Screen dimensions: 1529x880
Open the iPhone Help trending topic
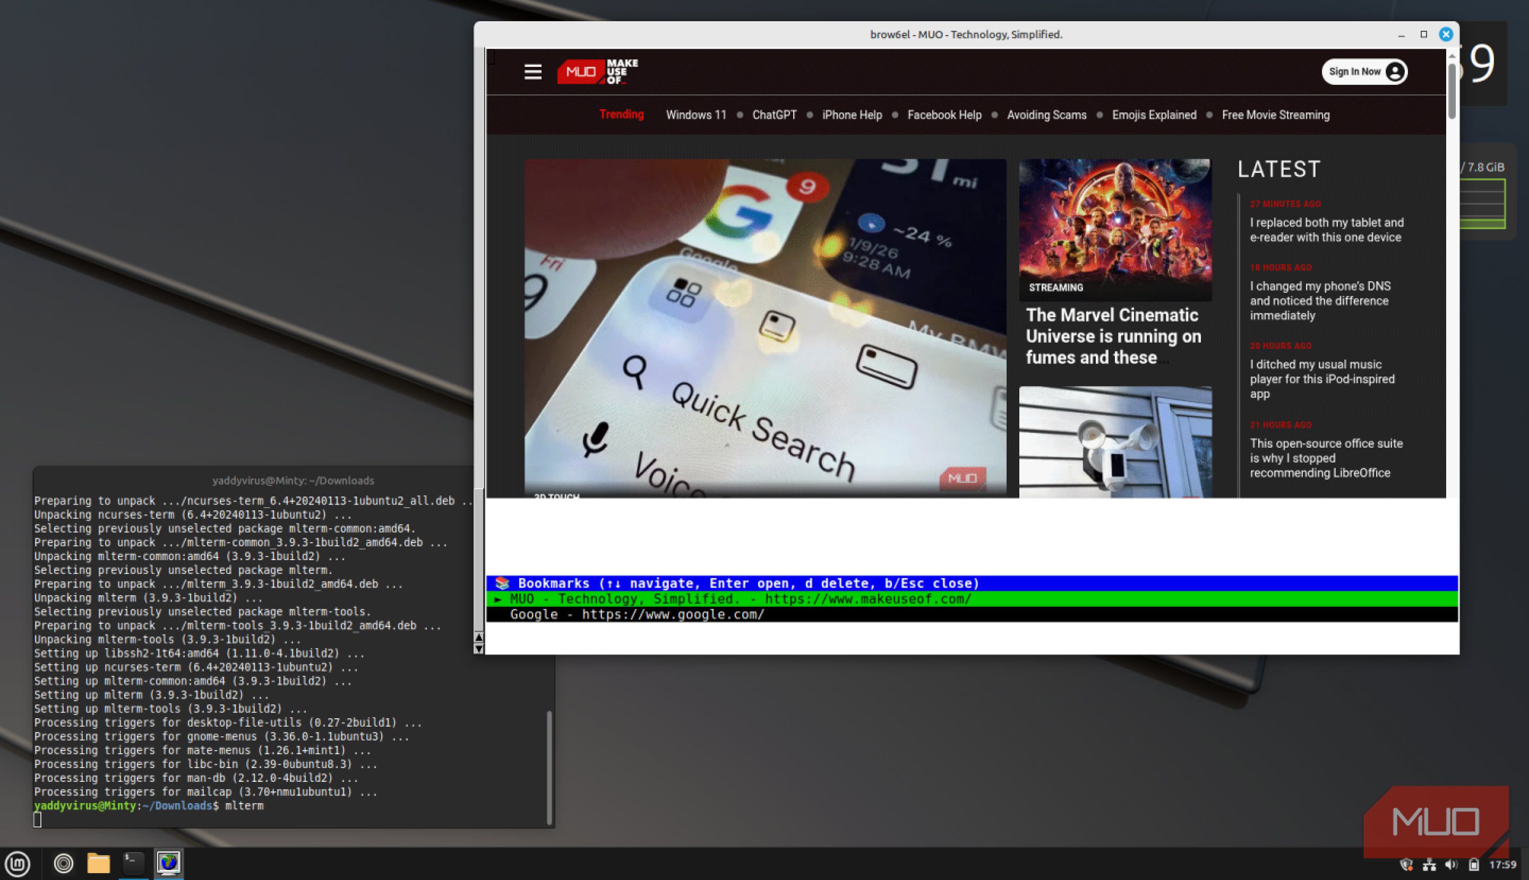(852, 115)
